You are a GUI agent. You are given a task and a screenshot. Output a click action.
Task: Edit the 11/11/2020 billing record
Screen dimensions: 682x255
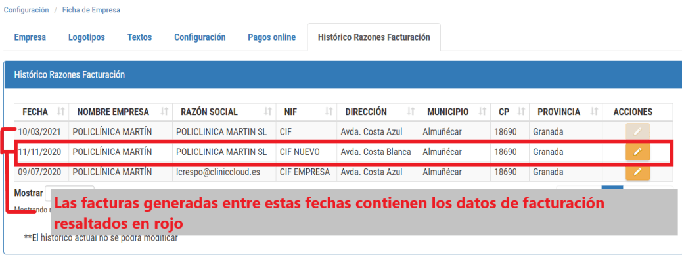(637, 152)
